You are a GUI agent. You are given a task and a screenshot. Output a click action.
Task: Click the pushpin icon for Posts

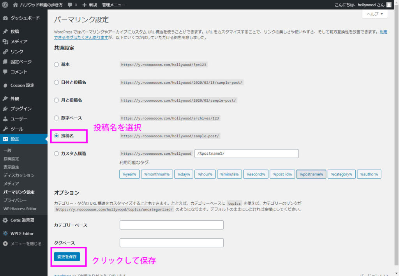tap(5, 31)
